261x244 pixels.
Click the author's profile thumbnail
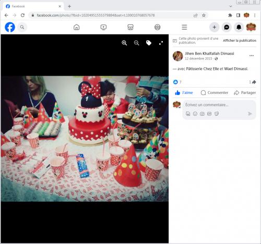177,56
